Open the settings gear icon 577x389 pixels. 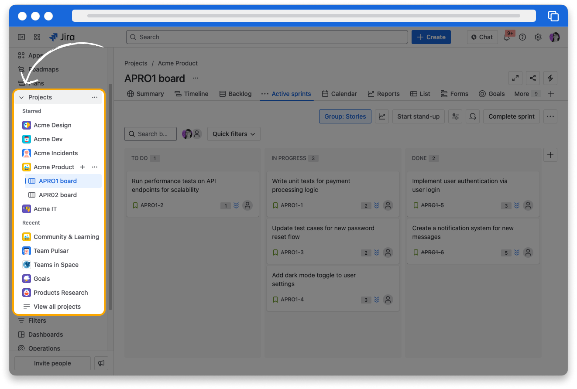click(538, 37)
